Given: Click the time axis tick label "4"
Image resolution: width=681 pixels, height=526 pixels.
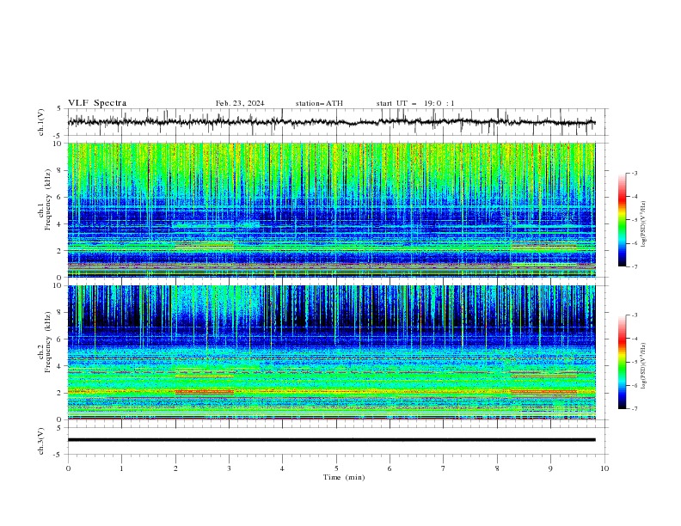Looking at the screenshot, I should point(282,468).
